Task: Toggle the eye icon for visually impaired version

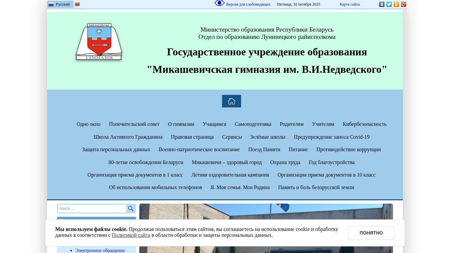Action: (x=219, y=3)
